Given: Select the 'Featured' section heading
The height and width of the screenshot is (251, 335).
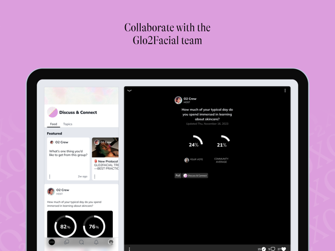Looking at the screenshot, I should tap(55, 133).
